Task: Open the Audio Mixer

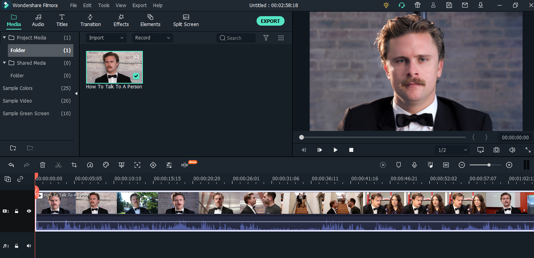Action: (430, 165)
